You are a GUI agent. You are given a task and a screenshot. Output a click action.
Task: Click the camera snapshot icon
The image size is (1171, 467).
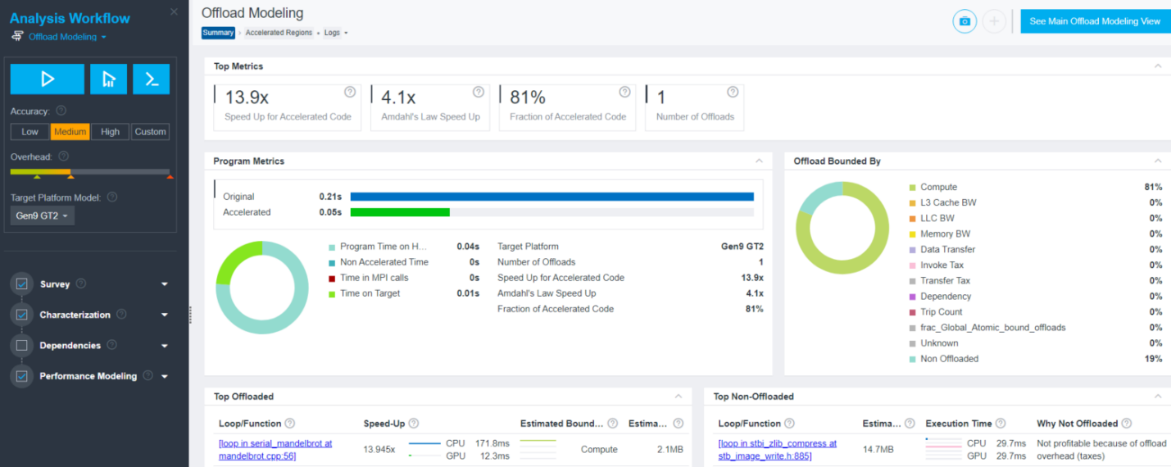point(964,21)
